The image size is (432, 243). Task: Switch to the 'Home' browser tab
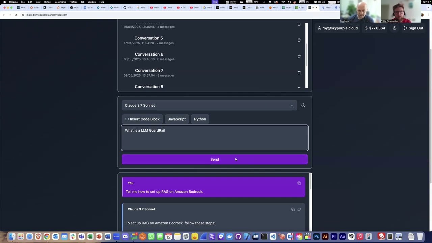point(102,7)
